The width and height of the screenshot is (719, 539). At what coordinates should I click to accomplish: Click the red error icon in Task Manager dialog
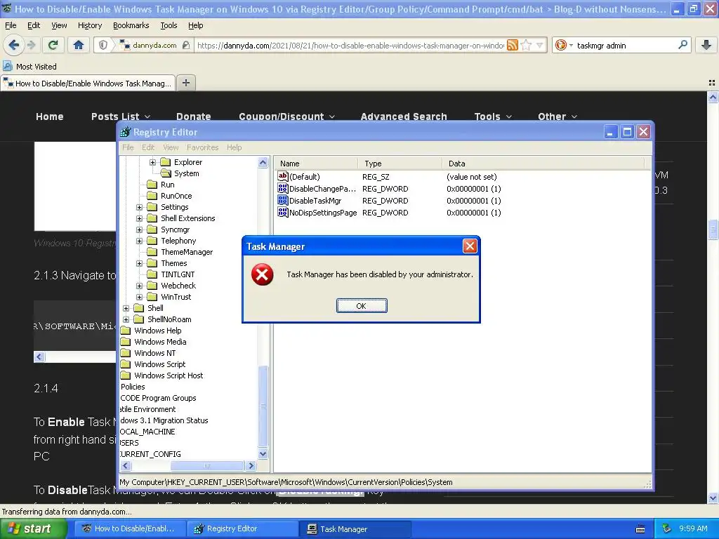(263, 274)
